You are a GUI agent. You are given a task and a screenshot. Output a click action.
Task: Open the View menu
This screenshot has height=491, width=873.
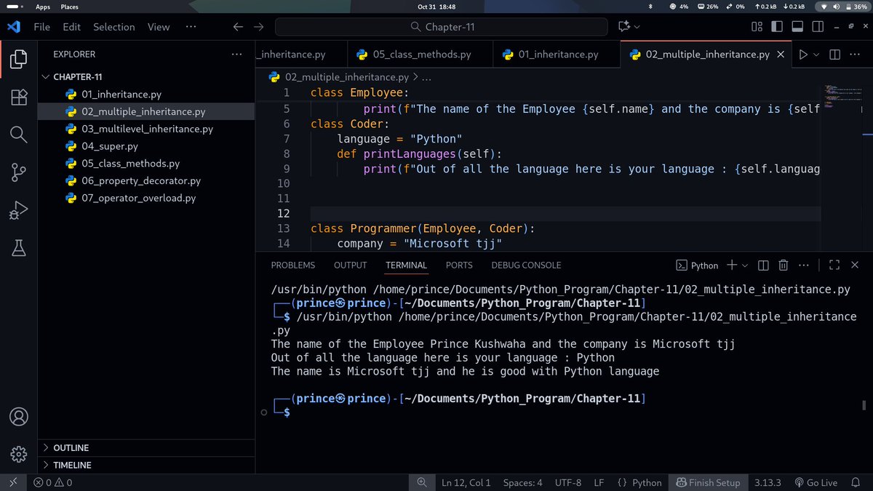pos(159,27)
